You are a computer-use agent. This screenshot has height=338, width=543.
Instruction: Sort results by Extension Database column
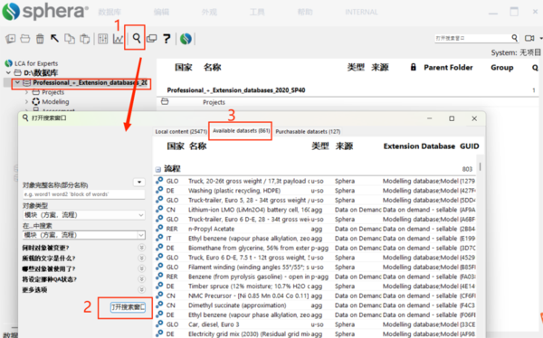tap(419, 146)
